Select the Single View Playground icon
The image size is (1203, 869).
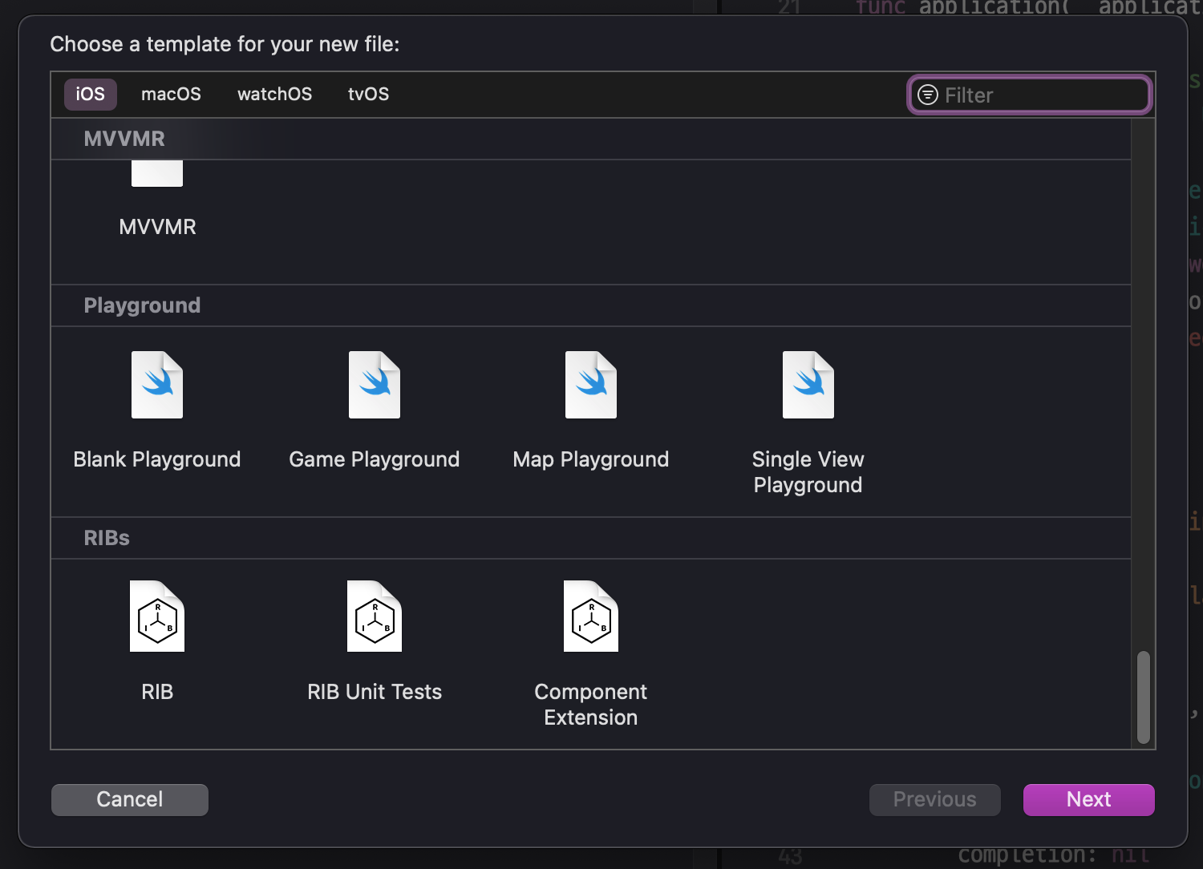808,385
